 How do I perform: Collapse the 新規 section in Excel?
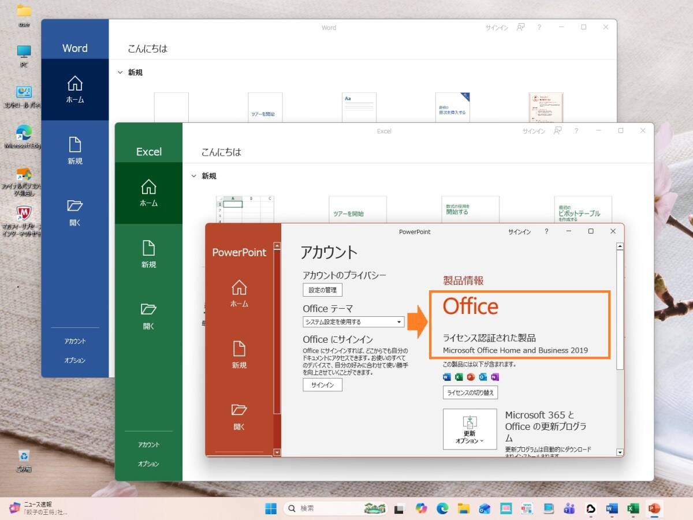click(x=194, y=176)
